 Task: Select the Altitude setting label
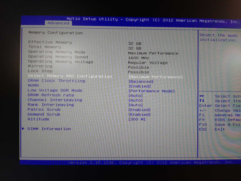(39, 119)
